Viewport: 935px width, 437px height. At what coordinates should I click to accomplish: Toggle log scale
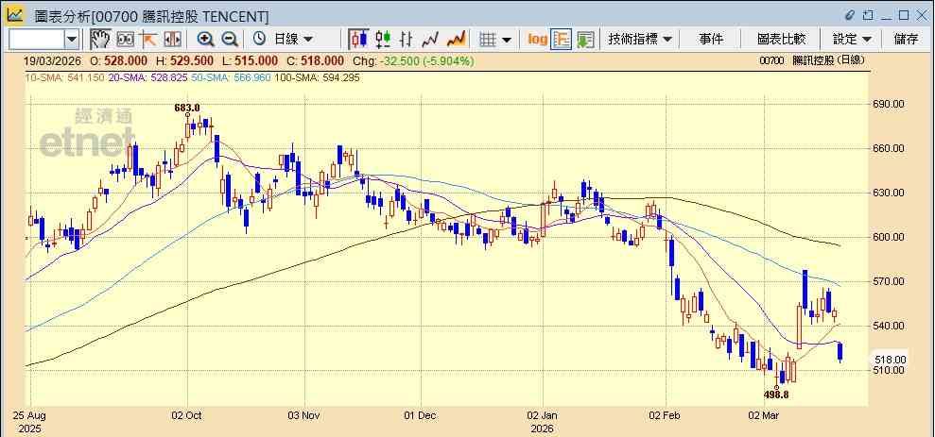538,40
